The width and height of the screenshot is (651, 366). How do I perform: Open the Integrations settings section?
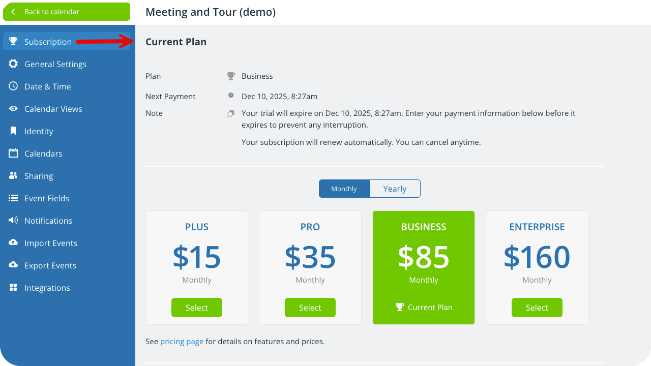(x=47, y=288)
